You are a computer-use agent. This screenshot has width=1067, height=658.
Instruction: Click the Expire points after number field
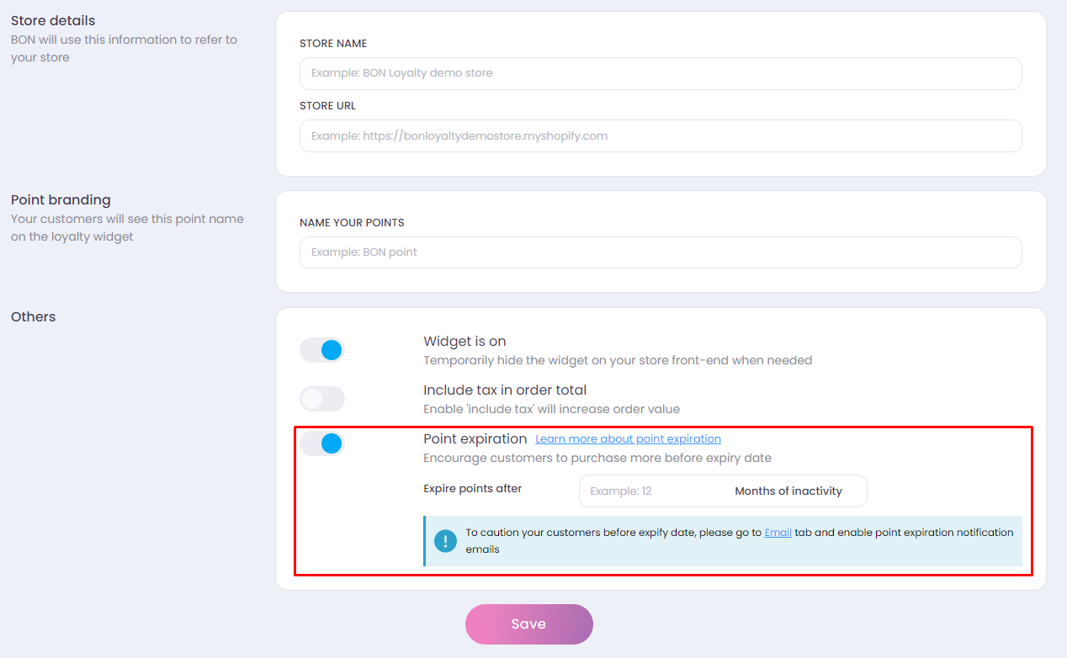[652, 491]
